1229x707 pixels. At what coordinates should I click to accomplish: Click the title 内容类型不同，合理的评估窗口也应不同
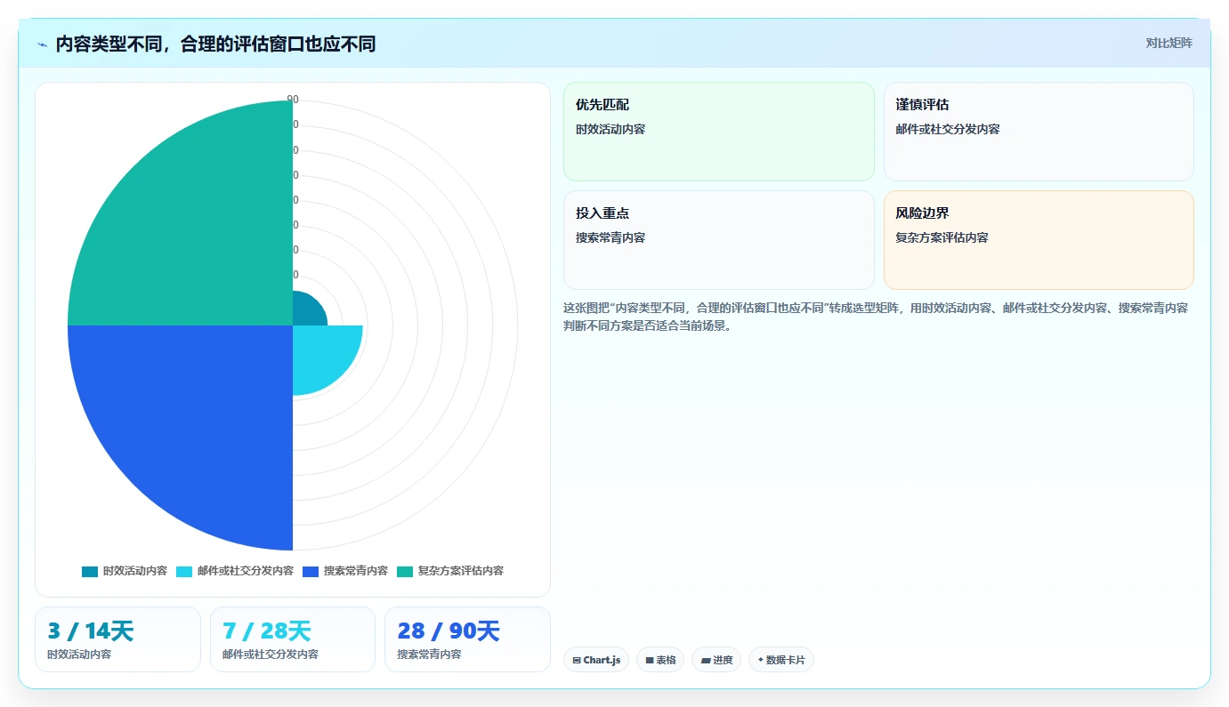tap(215, 44)
